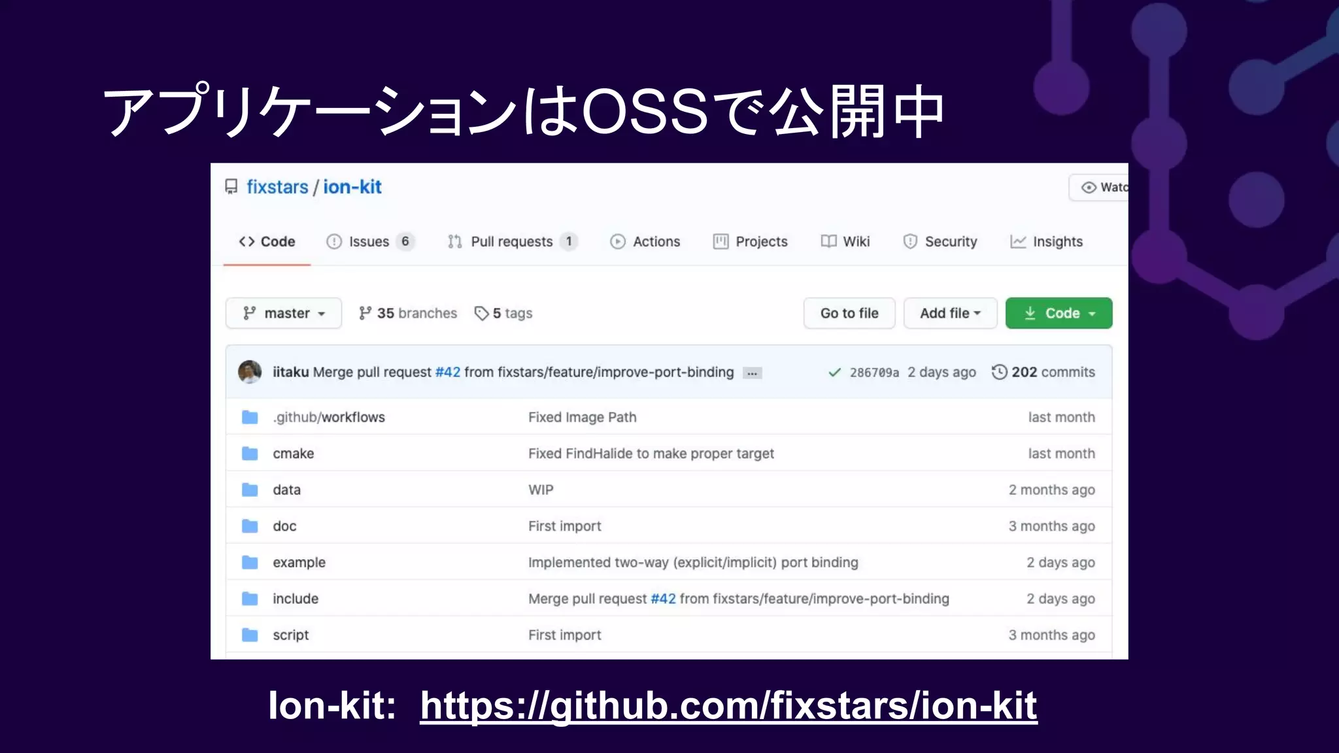1339x753 pixels.
Task: Open commit hash 286709a
Action: click(x=874, y=373)
